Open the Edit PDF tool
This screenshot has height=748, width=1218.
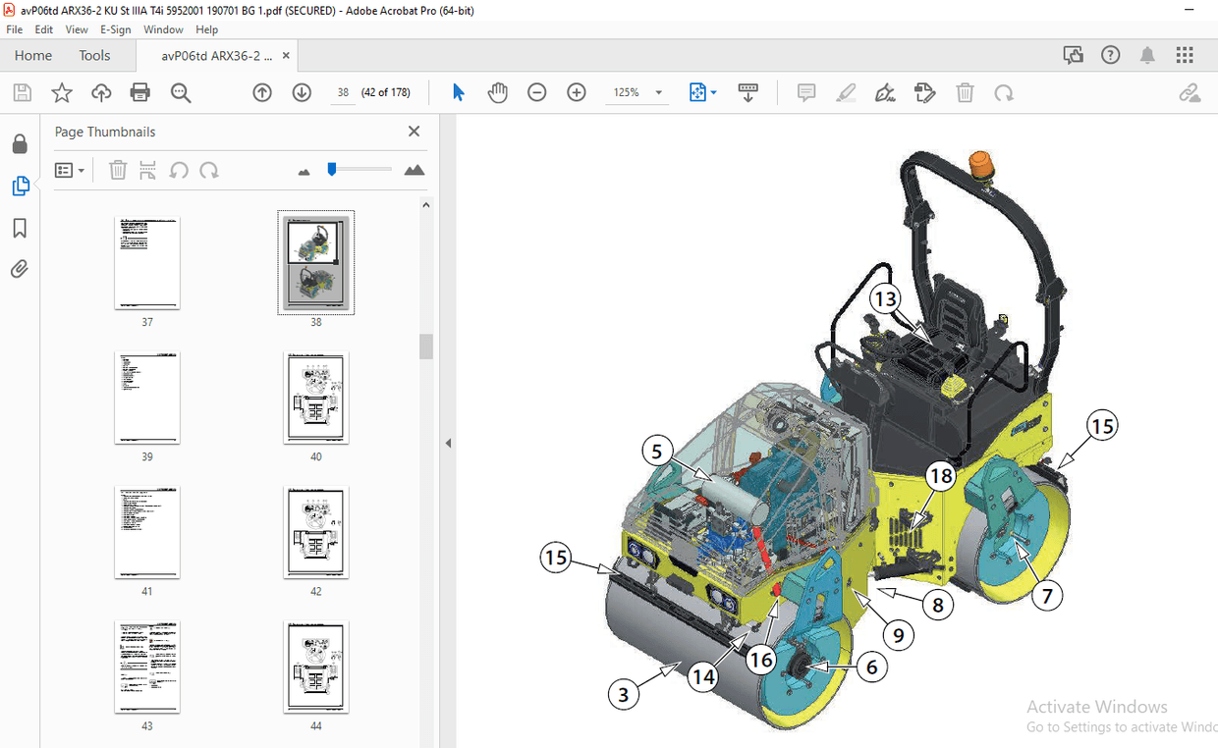[x=924, y=93]
